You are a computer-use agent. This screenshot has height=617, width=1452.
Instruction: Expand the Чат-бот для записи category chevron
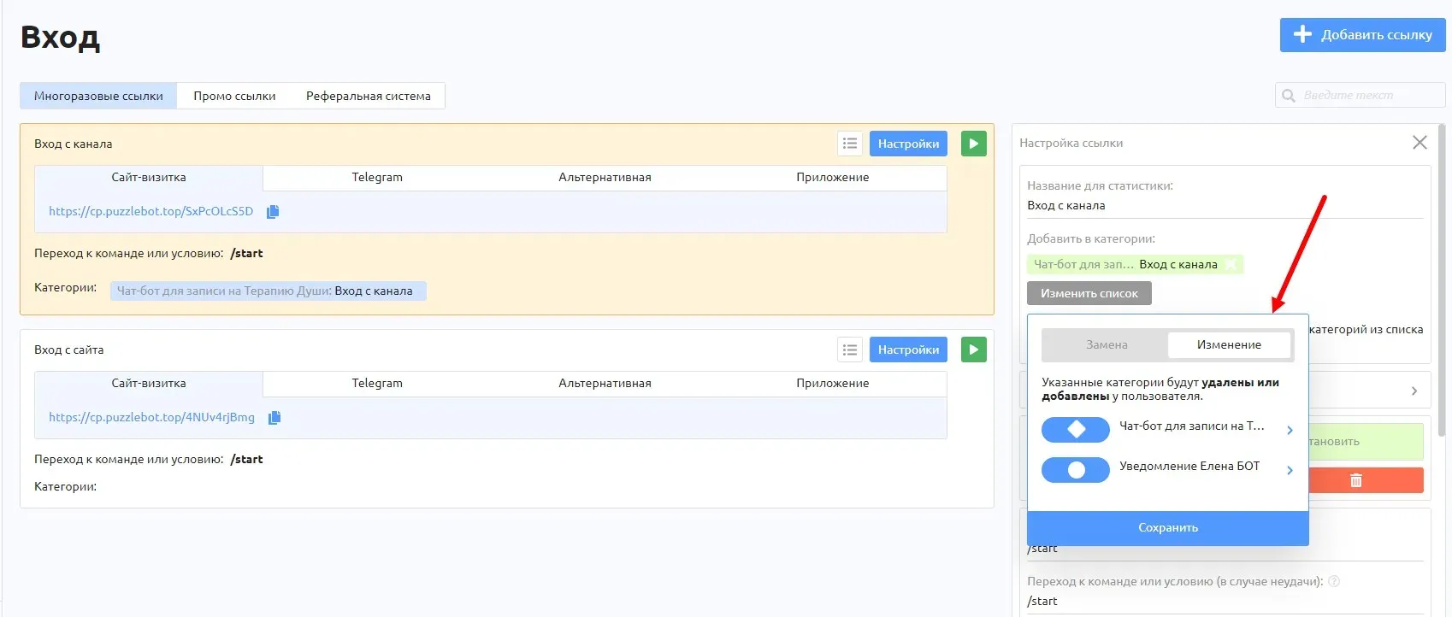[x=1290, y=430]
